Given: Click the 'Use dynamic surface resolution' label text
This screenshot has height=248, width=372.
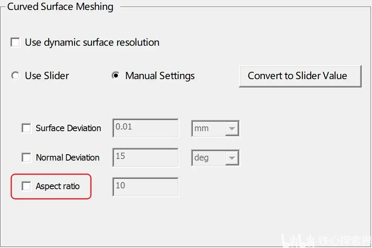Looking at the screenshot, I should click(92, 43).
